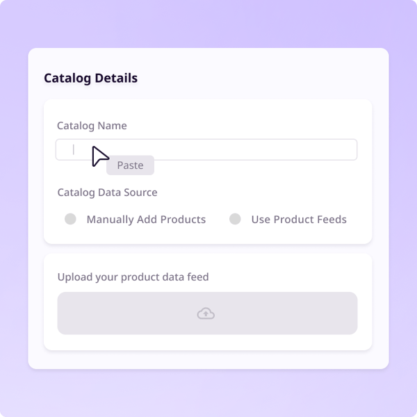Click the Use Product Feeds label text
This screenshot has height=417, width=417.
pyautogui.click(x=299, y=220)
